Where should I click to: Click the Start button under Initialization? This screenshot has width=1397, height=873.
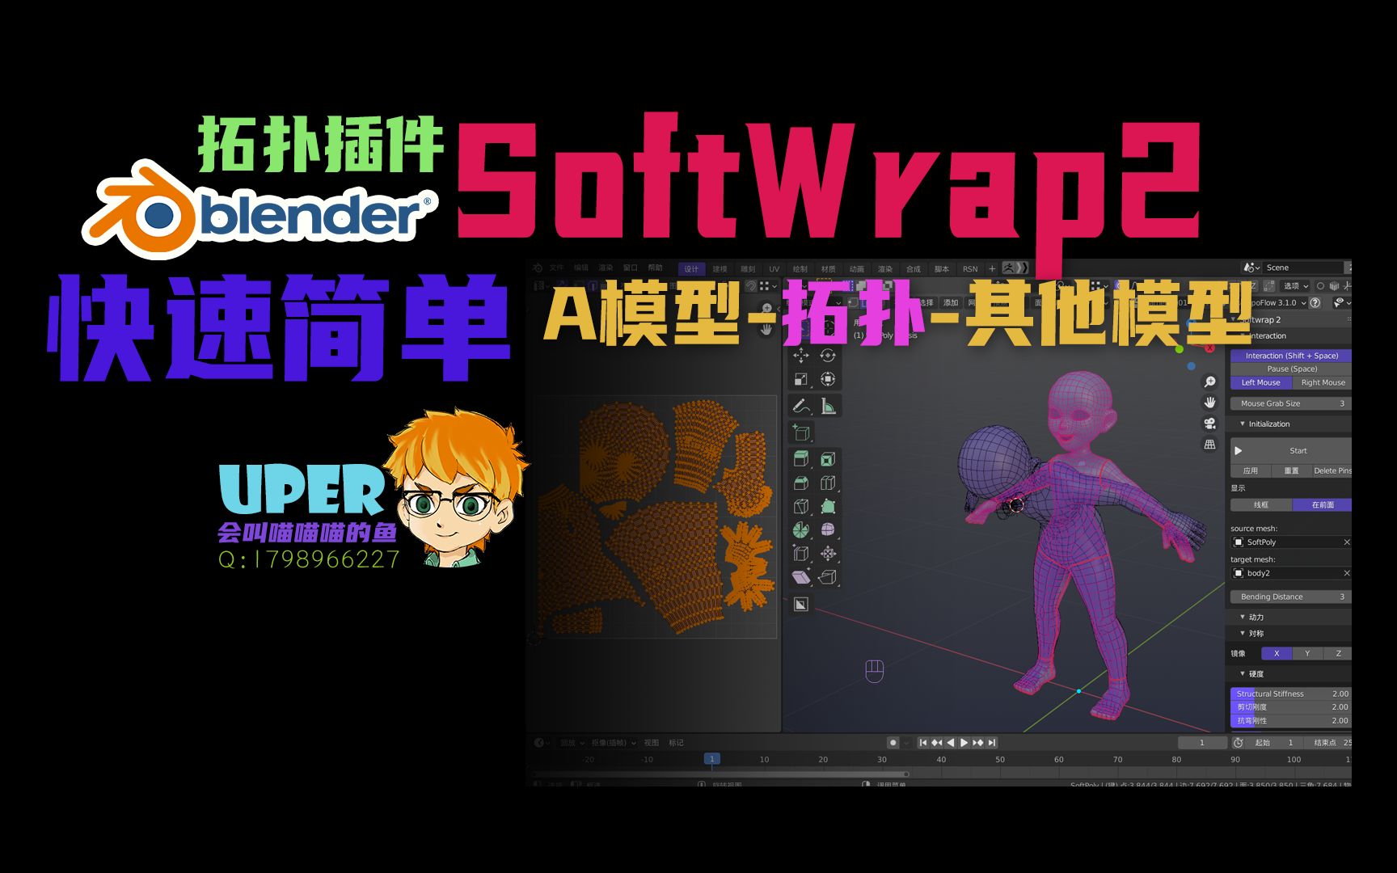(1298, 450)
